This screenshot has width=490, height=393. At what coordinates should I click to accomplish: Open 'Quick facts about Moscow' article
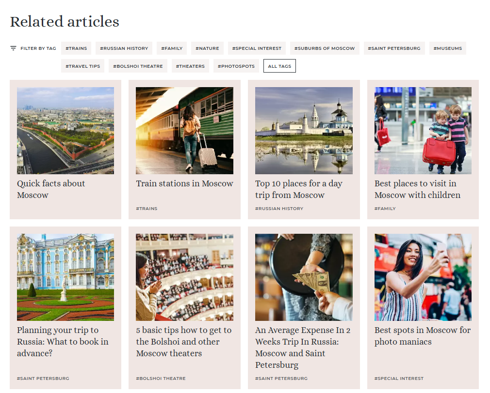coord(51,189)
